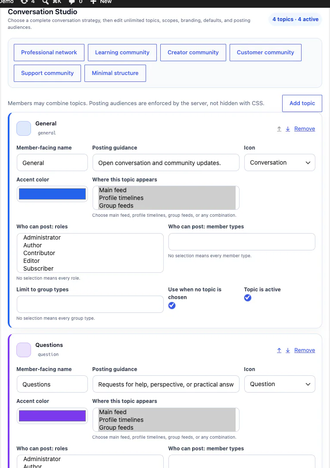330x468 pixels.
Task: Move the Questions topic down
Action: 288,350
